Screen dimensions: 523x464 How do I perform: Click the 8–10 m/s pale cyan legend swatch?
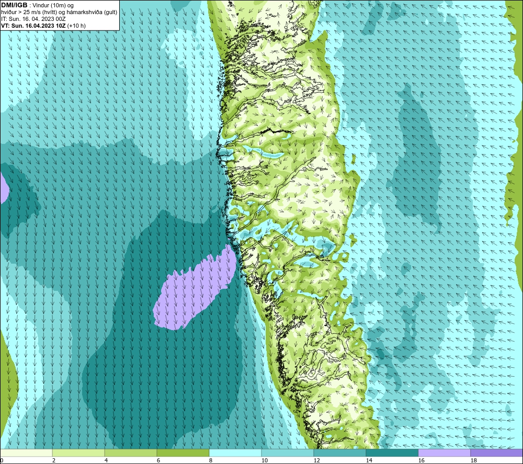tap(235, 452)
